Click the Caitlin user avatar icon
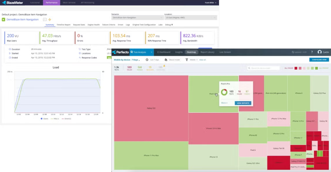 coord(320,52)
